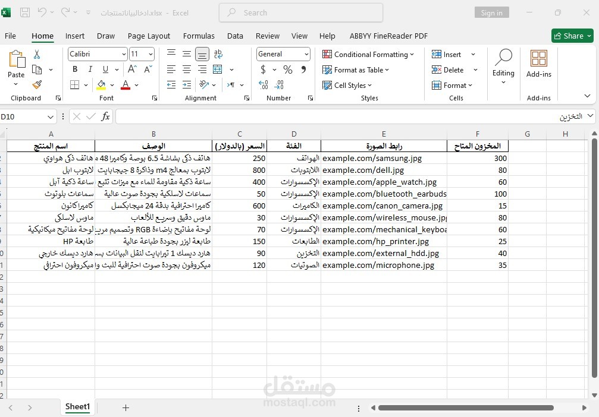Add a new sheet with plus button
Image resolution: width=599 pixels, height=417 pixels.
(126, 408)
